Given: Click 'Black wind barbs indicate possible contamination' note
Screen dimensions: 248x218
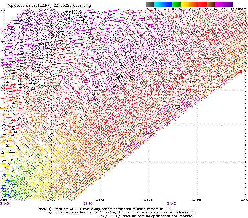Looking at the screenshot, I should coord(157,212).
